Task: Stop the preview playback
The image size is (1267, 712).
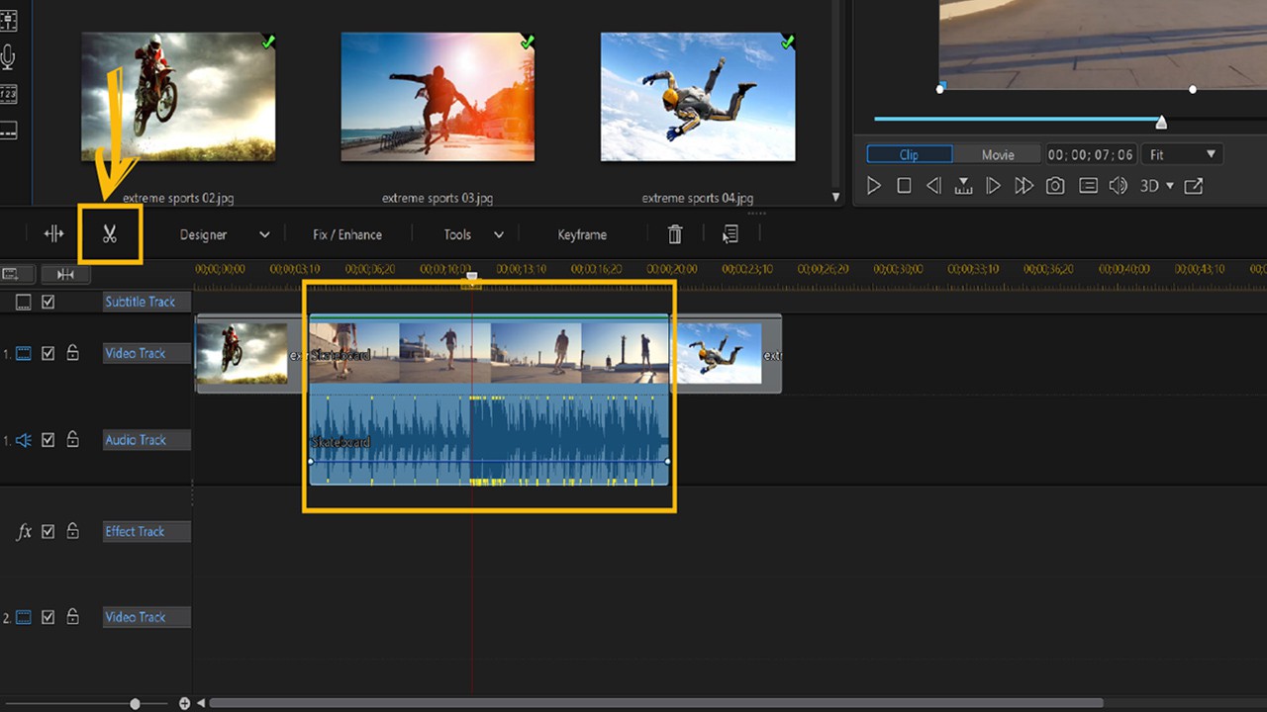Action: (904, 186)
